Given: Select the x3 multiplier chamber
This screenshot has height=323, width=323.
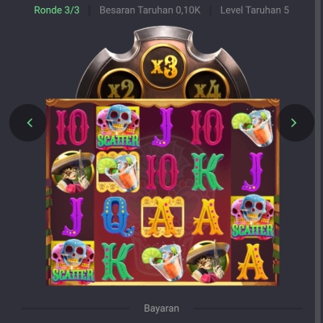Looking at the screenshot, I should click(x=164, y=66).
